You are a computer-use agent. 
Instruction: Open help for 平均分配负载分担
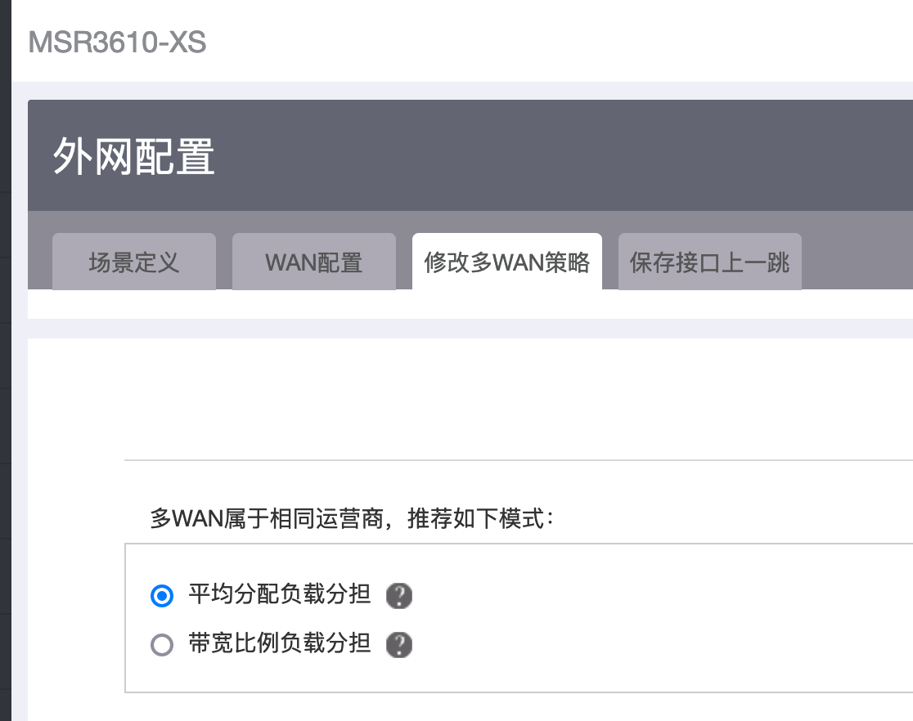pyautogui.click(x=398, y=596)
